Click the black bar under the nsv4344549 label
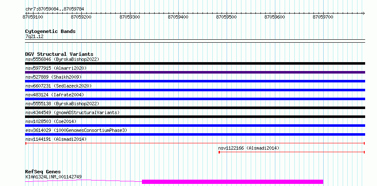Screen dimensions: 377x186 195,117
